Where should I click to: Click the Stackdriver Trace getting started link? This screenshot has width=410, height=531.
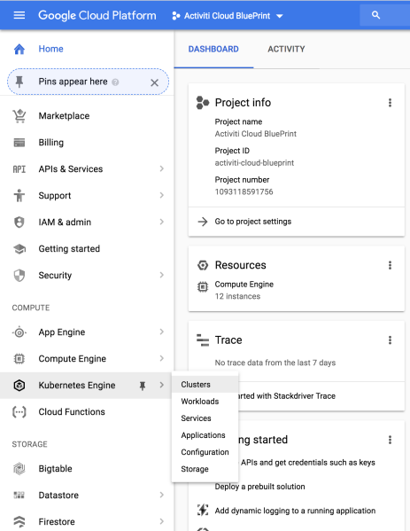287,396
